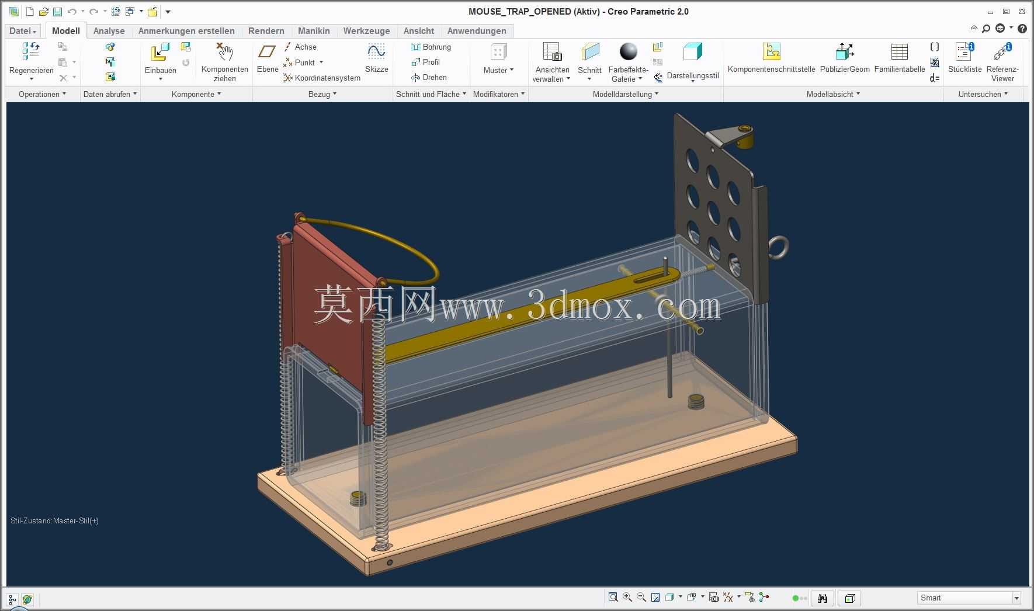Switch to the Anwendungen tab
The height and width of the screenshot is (611, 1034).
(477, 31)
